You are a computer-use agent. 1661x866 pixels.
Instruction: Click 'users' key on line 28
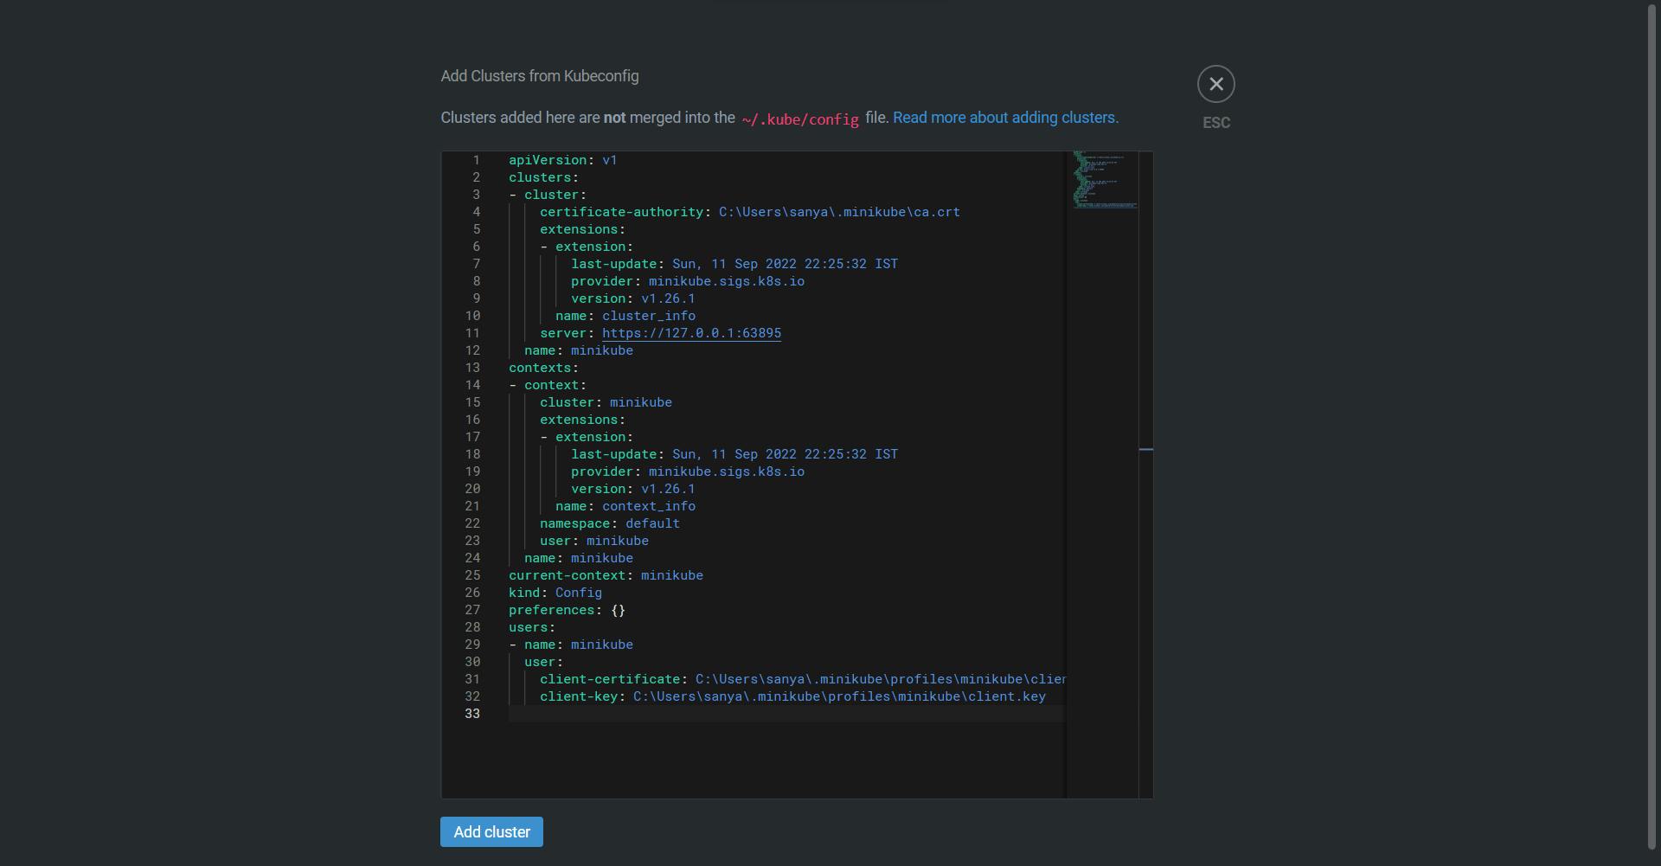pos(528,627)
